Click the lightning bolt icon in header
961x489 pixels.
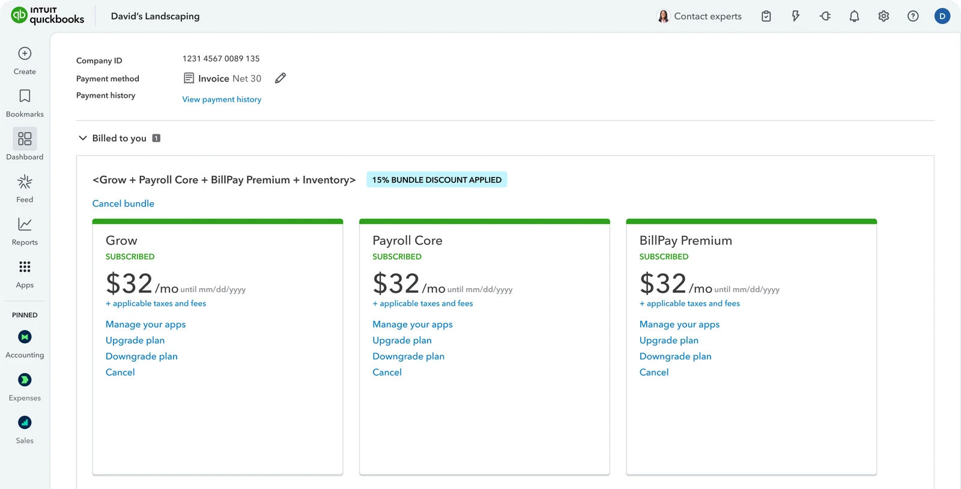coord(796,16)
